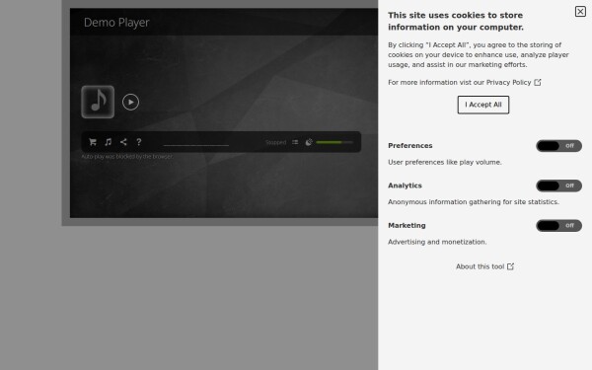
Task: Click the 'Auto play was blocked by the browser' message
Action: point(127,156)
